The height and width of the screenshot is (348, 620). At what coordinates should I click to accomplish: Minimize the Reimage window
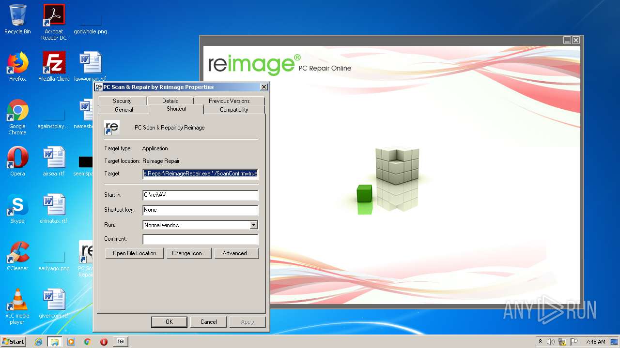pos(567,41)
